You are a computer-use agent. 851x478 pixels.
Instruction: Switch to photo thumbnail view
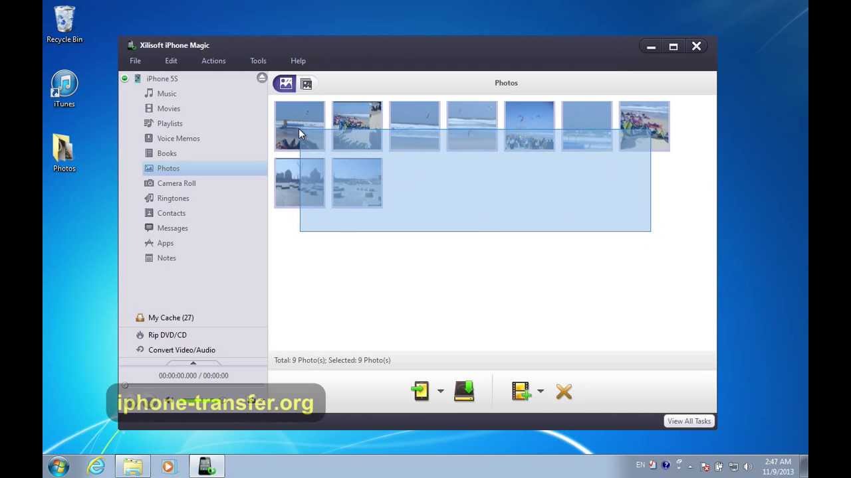click(x=285, y=83)
